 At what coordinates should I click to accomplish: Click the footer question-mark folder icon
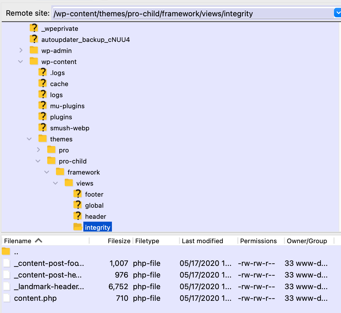click(x=78, y=194)
